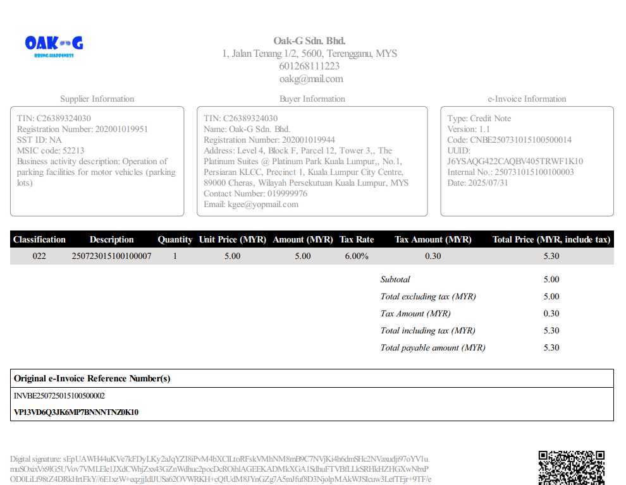Image resolution: width=626 pixels, height=485 pixels.
Task: Click the Total payable amount label
Action: coord(433,348)
